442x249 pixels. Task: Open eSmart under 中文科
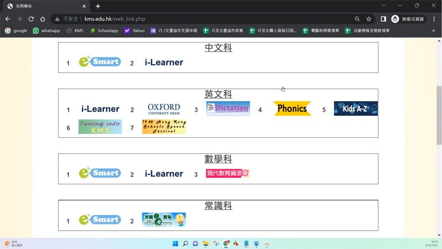click(x=100, y=61)
